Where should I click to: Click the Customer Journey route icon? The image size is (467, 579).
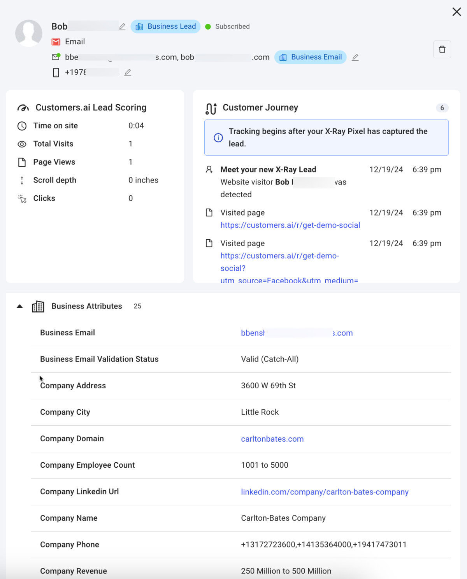(x=211, y=109)
